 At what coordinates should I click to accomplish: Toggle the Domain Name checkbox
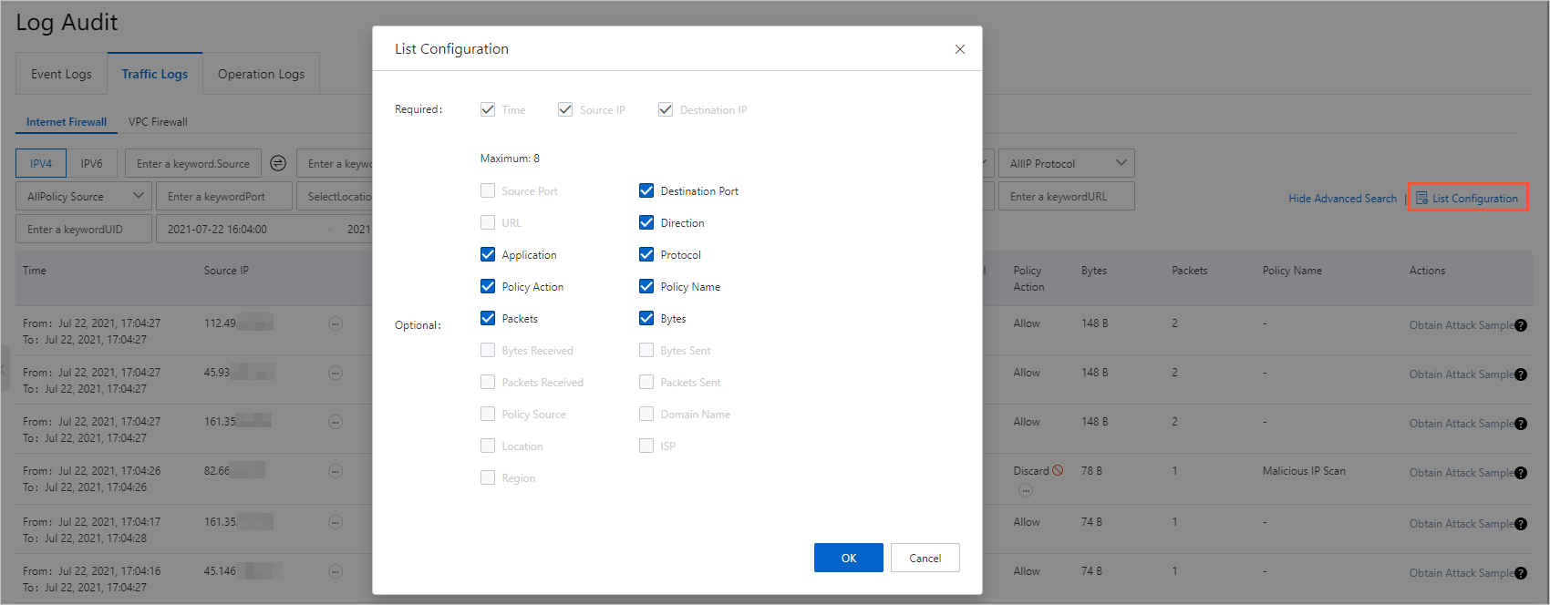[646, 414]
